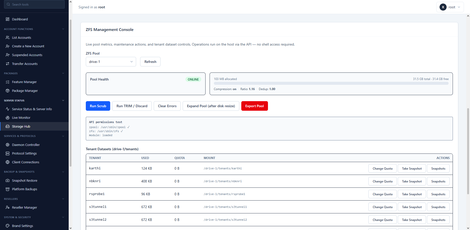Take Snapshot of tenant nbknri
This screenshot has width=470, height=230.
[412, 181]
